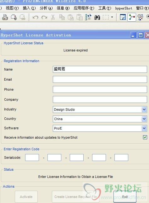Open the 工具(T) menu

click(105, 8)
